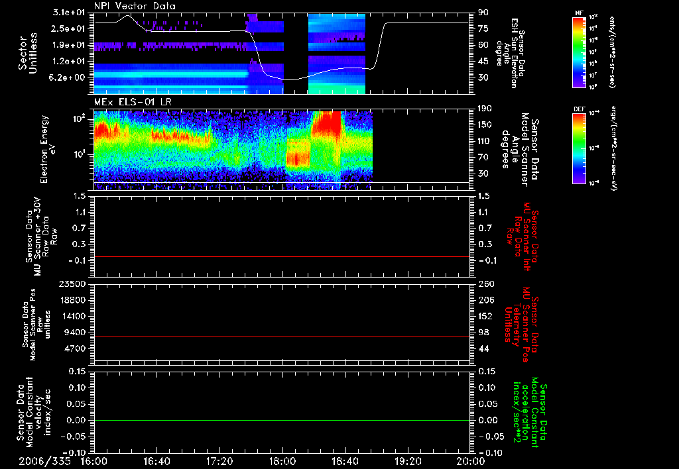This screenshot has height=469, width=679.
Task: Click the Model Scanner Pos Raw label
Action: [x=36, y=325]
